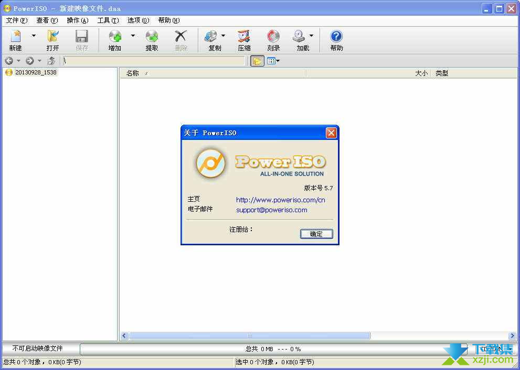
Task: Sort by the 大小 column header
Action: (x=368, y=73)
